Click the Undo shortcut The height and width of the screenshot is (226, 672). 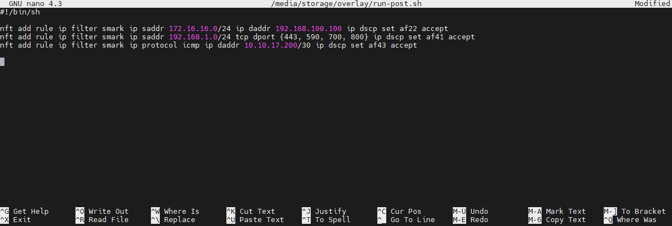pyautogui.click(x=479, y=211)
